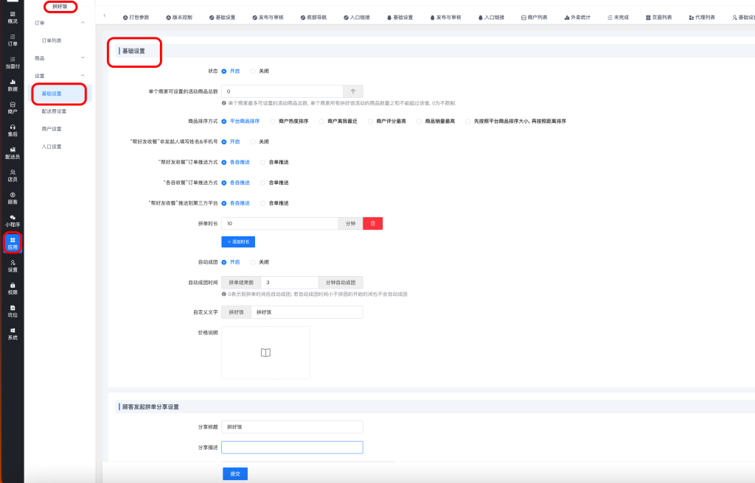Click the 添加时长 button
Image resolution: width=755 pixels, height=483 pixels.
238,241
